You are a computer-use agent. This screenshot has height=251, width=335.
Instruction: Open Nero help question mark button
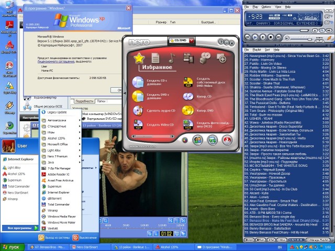[221, 42]
